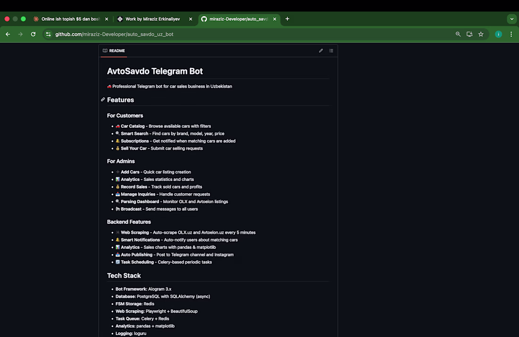
Task: Click the Manage Inquiries list item
Action: pos(162,194)
